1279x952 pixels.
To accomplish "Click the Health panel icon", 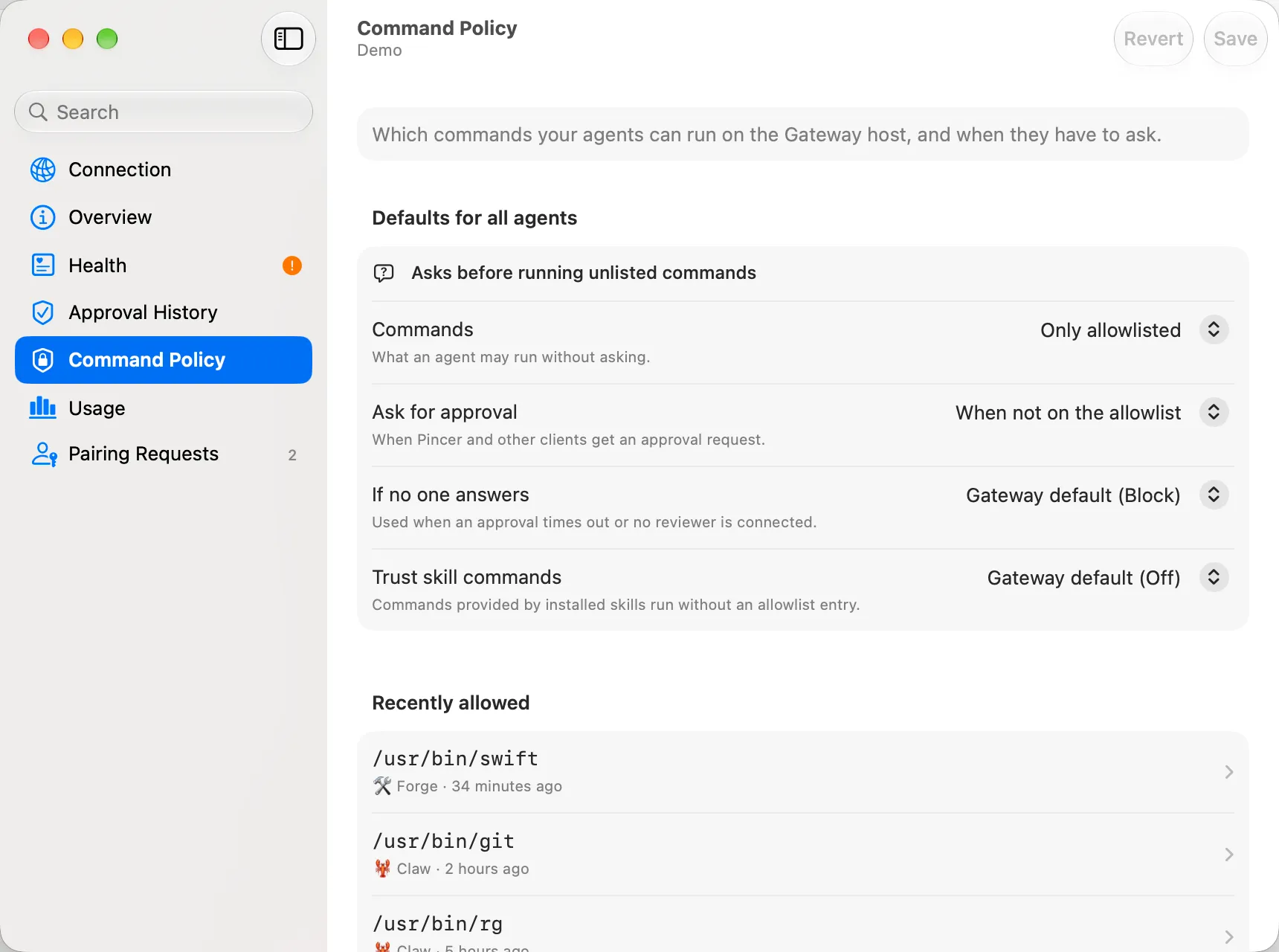I will tap(43, 266).
